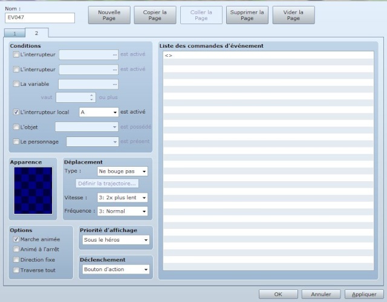Click the Appliquer button

click(364, 294)
